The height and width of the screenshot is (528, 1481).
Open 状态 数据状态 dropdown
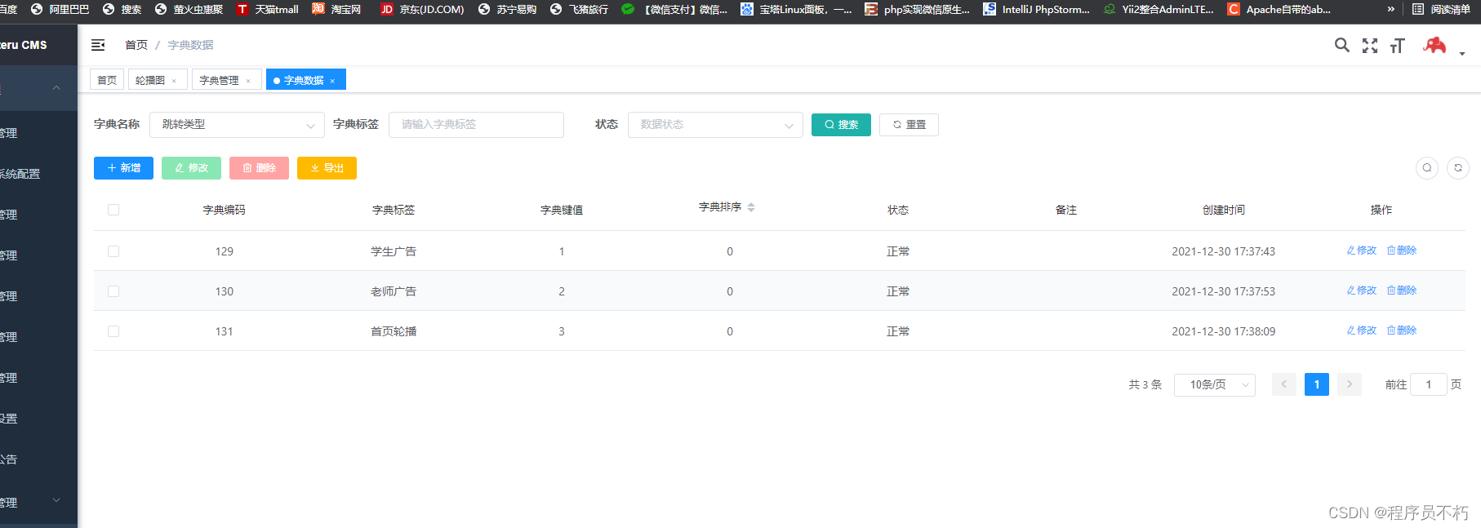(715, 125)
